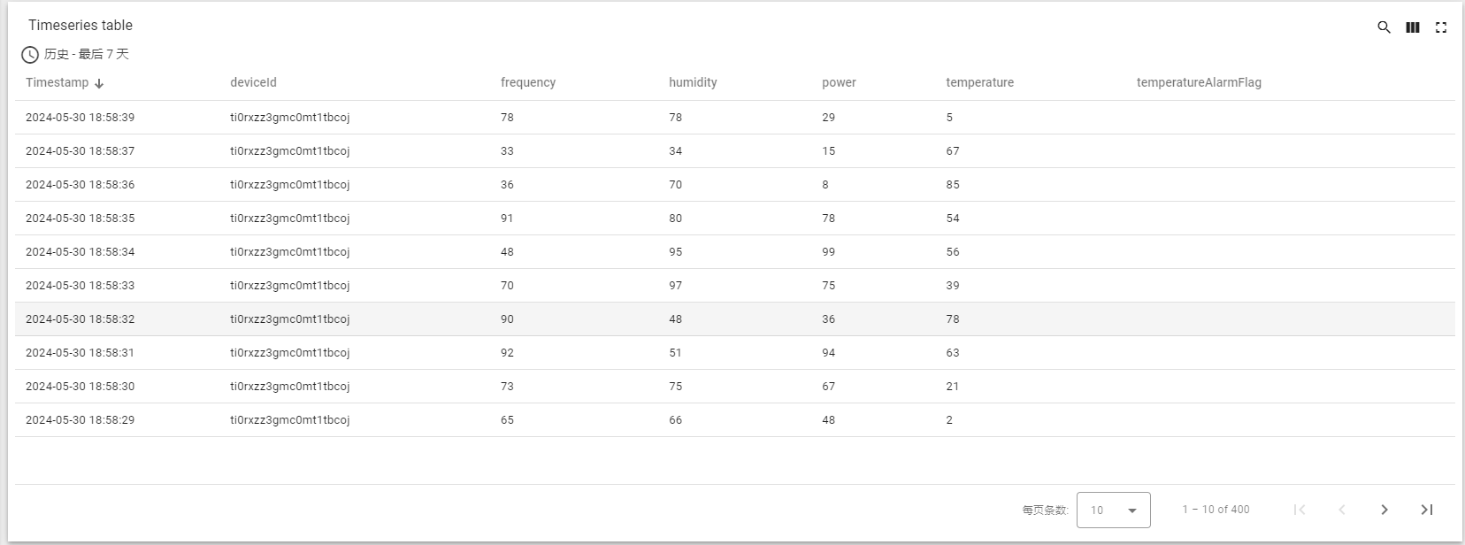The width and height of the screenshot is (1465, 545).
Task: Sort by the temperatureAlarmFlag column header
Action: pos(1199,82)
